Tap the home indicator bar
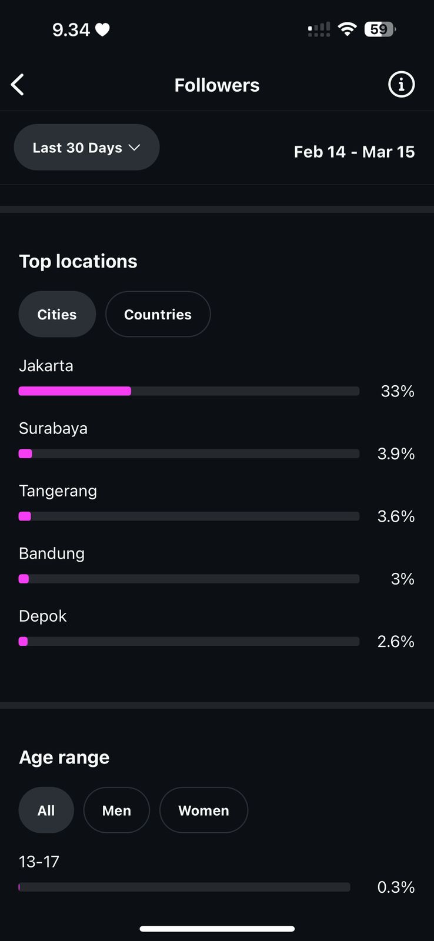 tap(217, 929)
